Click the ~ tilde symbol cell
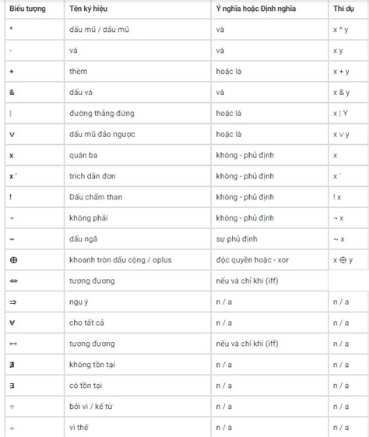The image size is (369, 437). 34,239
